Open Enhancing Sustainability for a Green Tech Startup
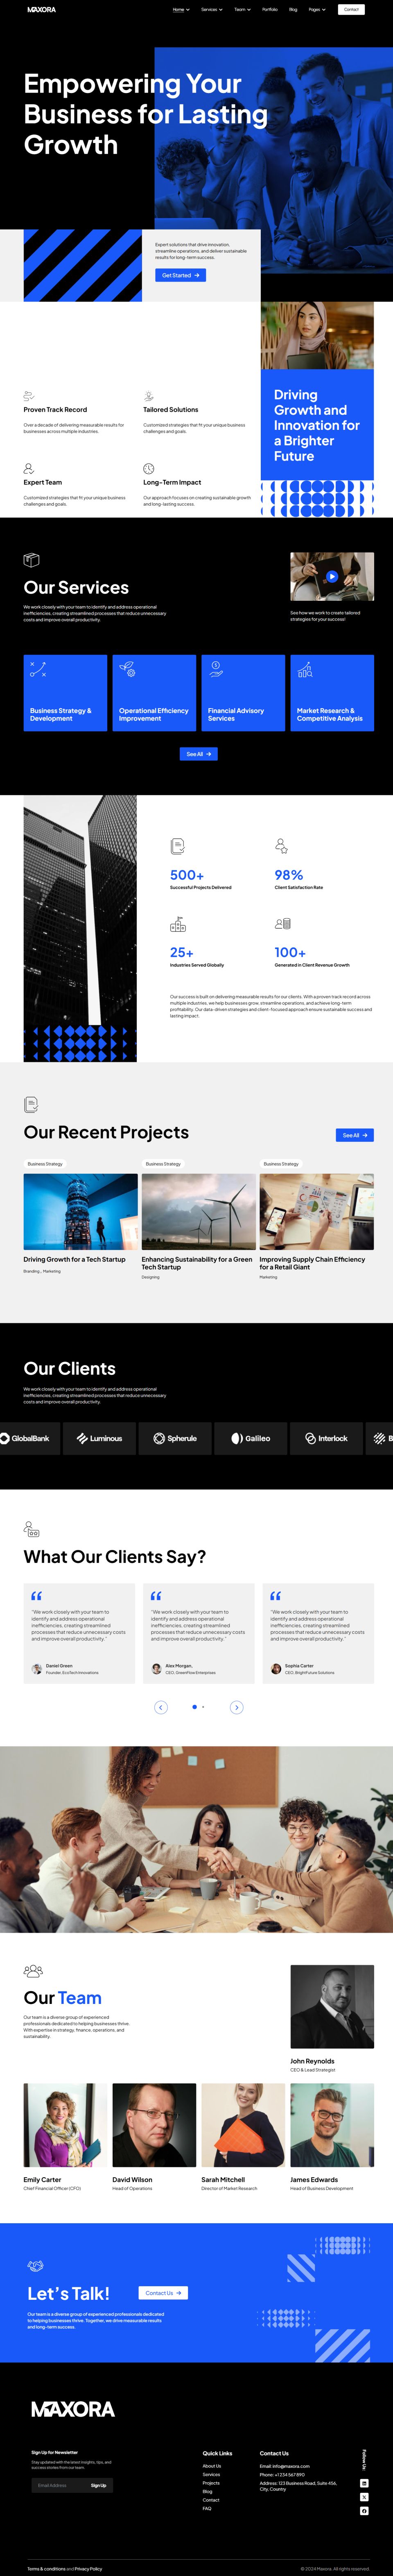The height and width of the screenshot is (2576, 393). 197,1263
